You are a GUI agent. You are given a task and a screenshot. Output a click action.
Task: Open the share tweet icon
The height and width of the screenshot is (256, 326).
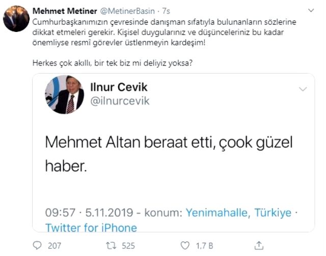click(258, 245)
